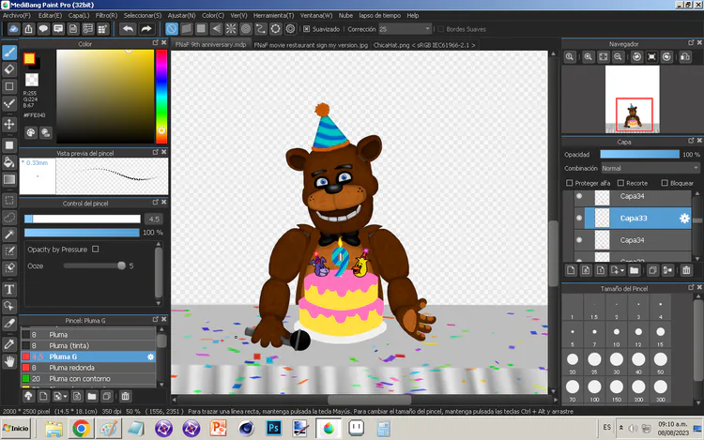Check the Recorte option
704x440 pixels.
click(x=620, y=183)
